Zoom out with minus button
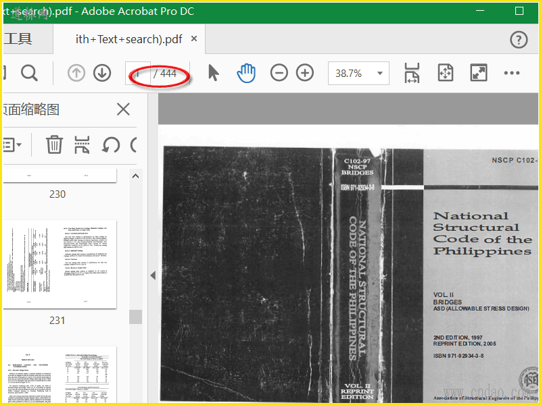The height and width of the screenshot is (405, 541). [x=279, y=73]
